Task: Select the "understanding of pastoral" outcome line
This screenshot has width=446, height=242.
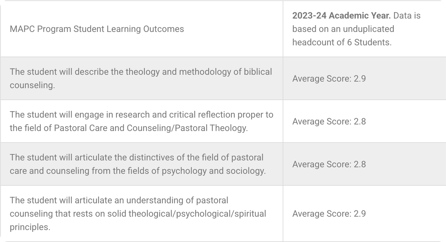Action: click(x=119, y=200)
